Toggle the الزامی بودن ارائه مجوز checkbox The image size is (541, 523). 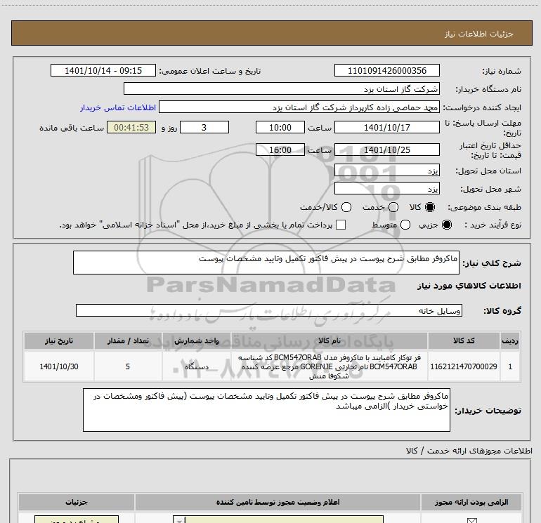[x=471, y=520]
